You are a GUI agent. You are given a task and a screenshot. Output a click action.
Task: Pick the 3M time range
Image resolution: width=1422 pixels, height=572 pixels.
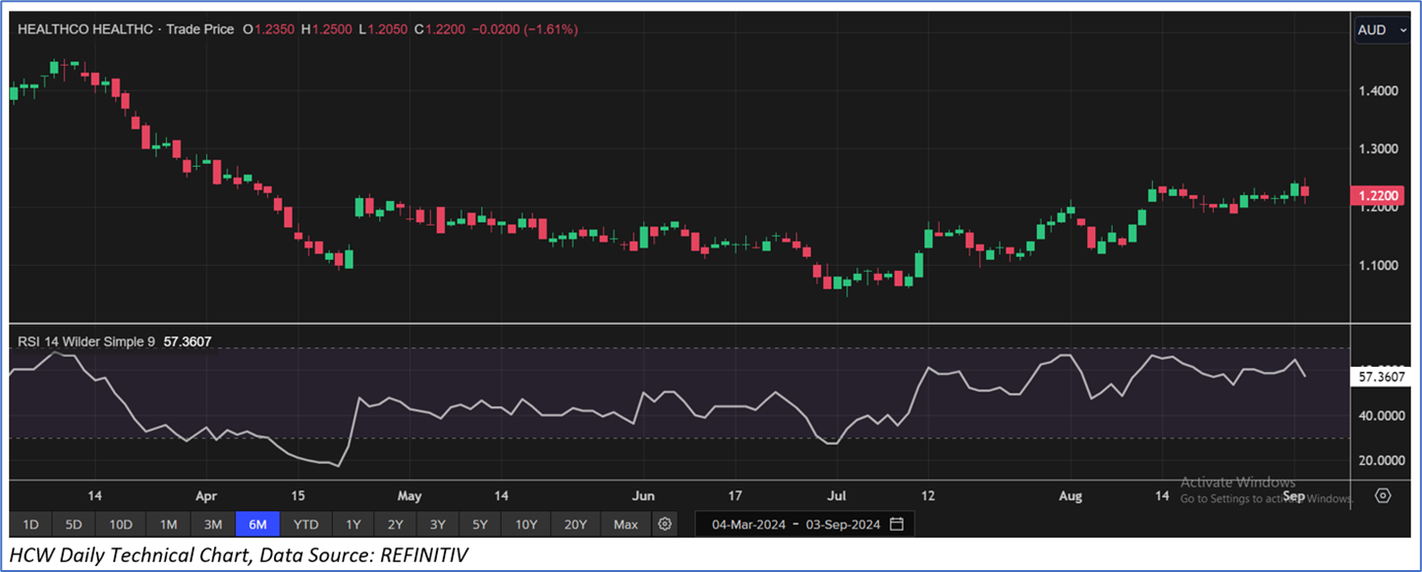coord(213,524)
